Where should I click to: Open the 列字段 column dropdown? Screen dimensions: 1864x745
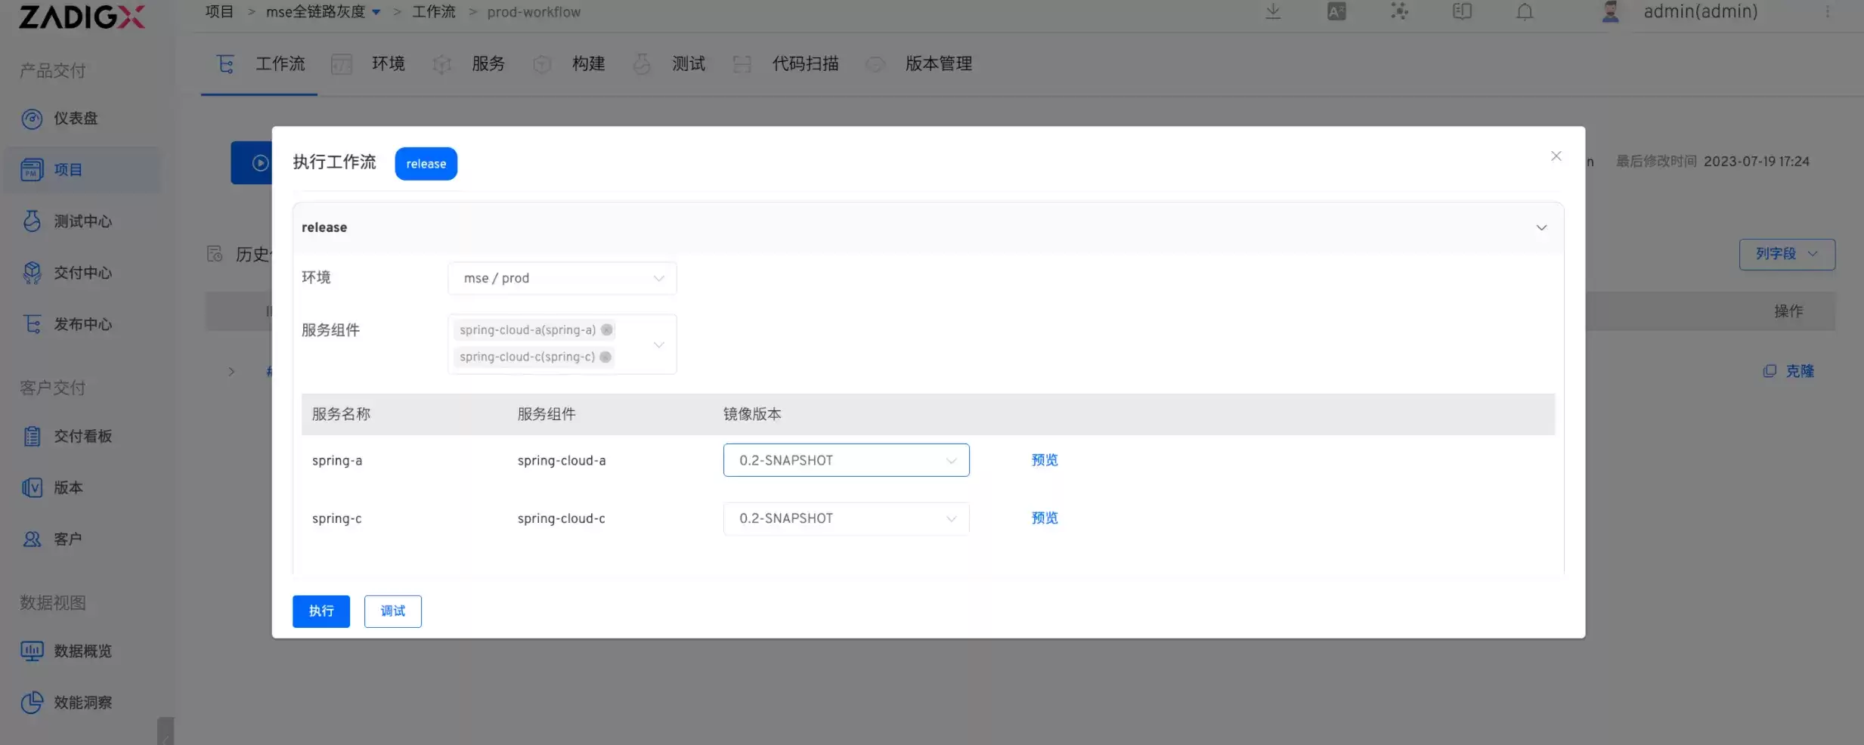[x=1787, y=254]
